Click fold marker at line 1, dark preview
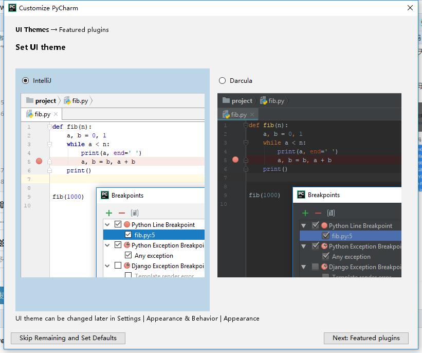Screen dimensions: 422x353 pyautogui.click(x=246, y=125)
